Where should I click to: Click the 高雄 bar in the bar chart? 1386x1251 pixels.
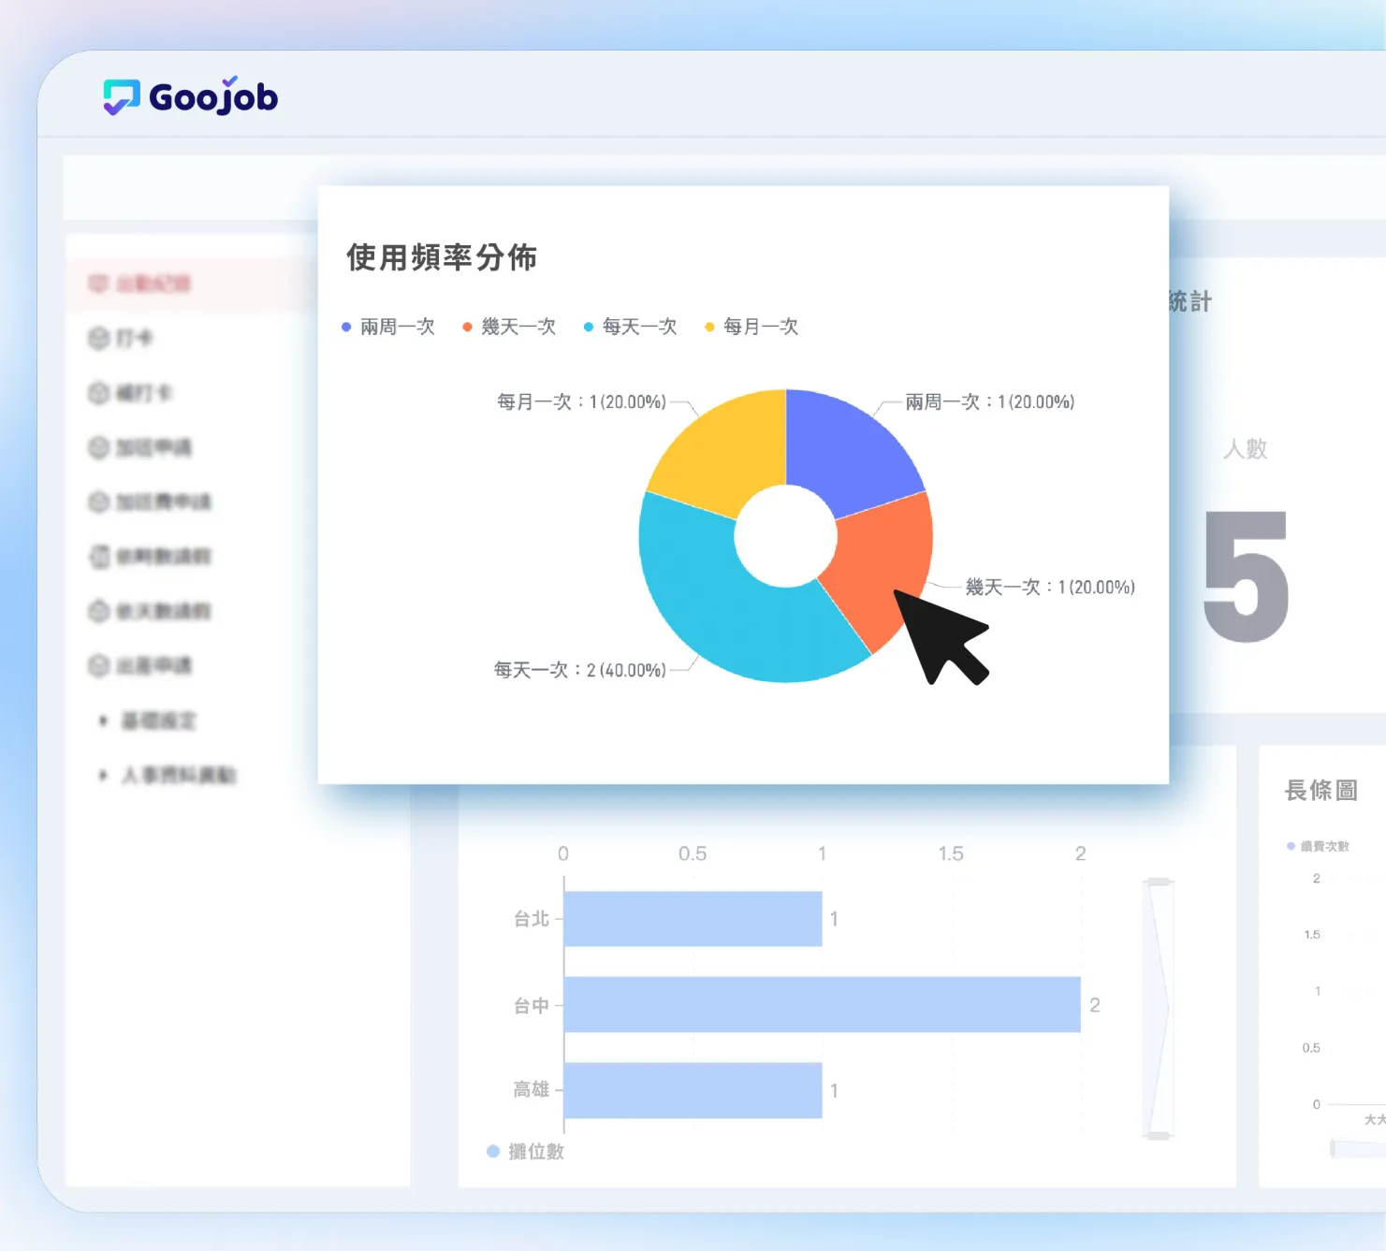[x=693, y=1090]
